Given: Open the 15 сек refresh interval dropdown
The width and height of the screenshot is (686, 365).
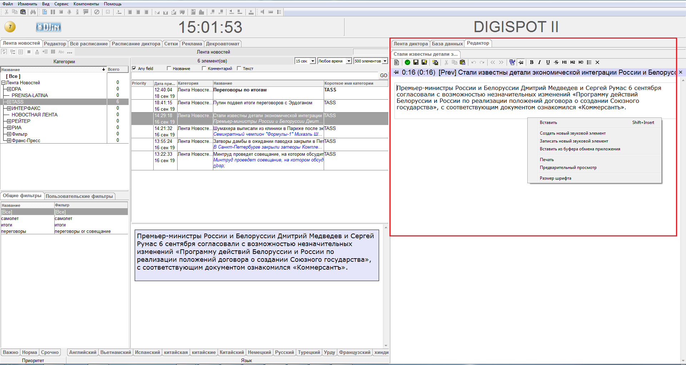Looking at the screenshot, I should tap(313, 61).
